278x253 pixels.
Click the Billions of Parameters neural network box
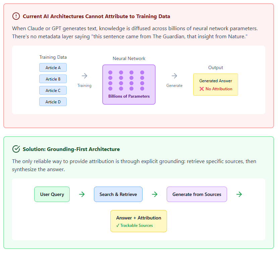click(129, 85)
